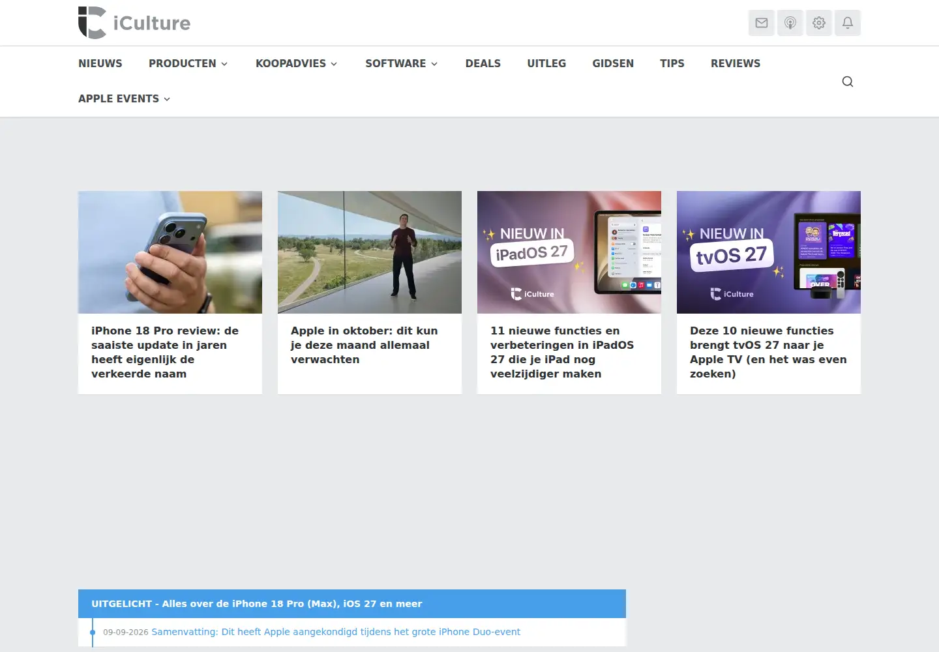The width and height of the screenshot is (939, 652).
Task: Open the newsletter envelope icon
Action: [762, 23]
